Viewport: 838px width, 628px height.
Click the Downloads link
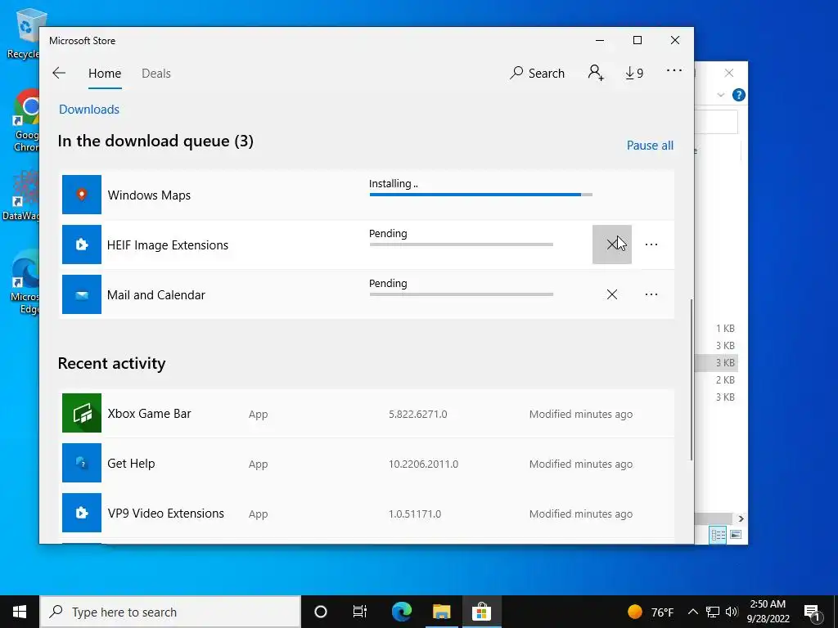click(x=89, y=109)
